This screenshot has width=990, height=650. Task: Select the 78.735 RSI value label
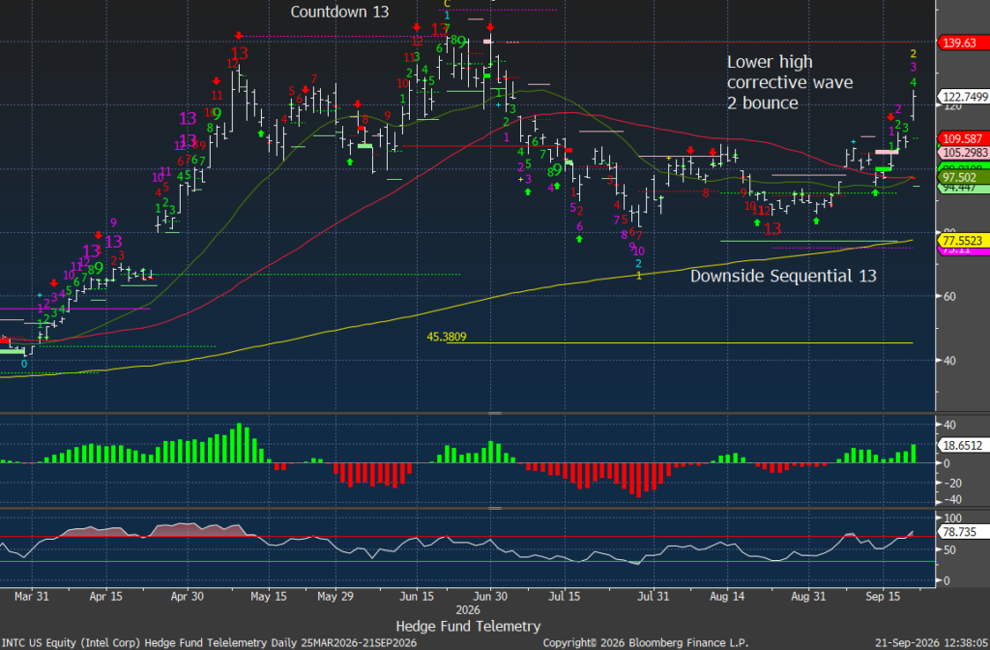959,532
